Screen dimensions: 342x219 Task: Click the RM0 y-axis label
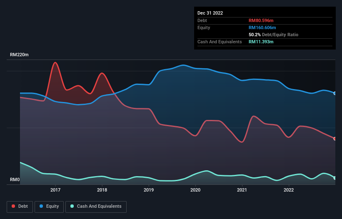15,180
